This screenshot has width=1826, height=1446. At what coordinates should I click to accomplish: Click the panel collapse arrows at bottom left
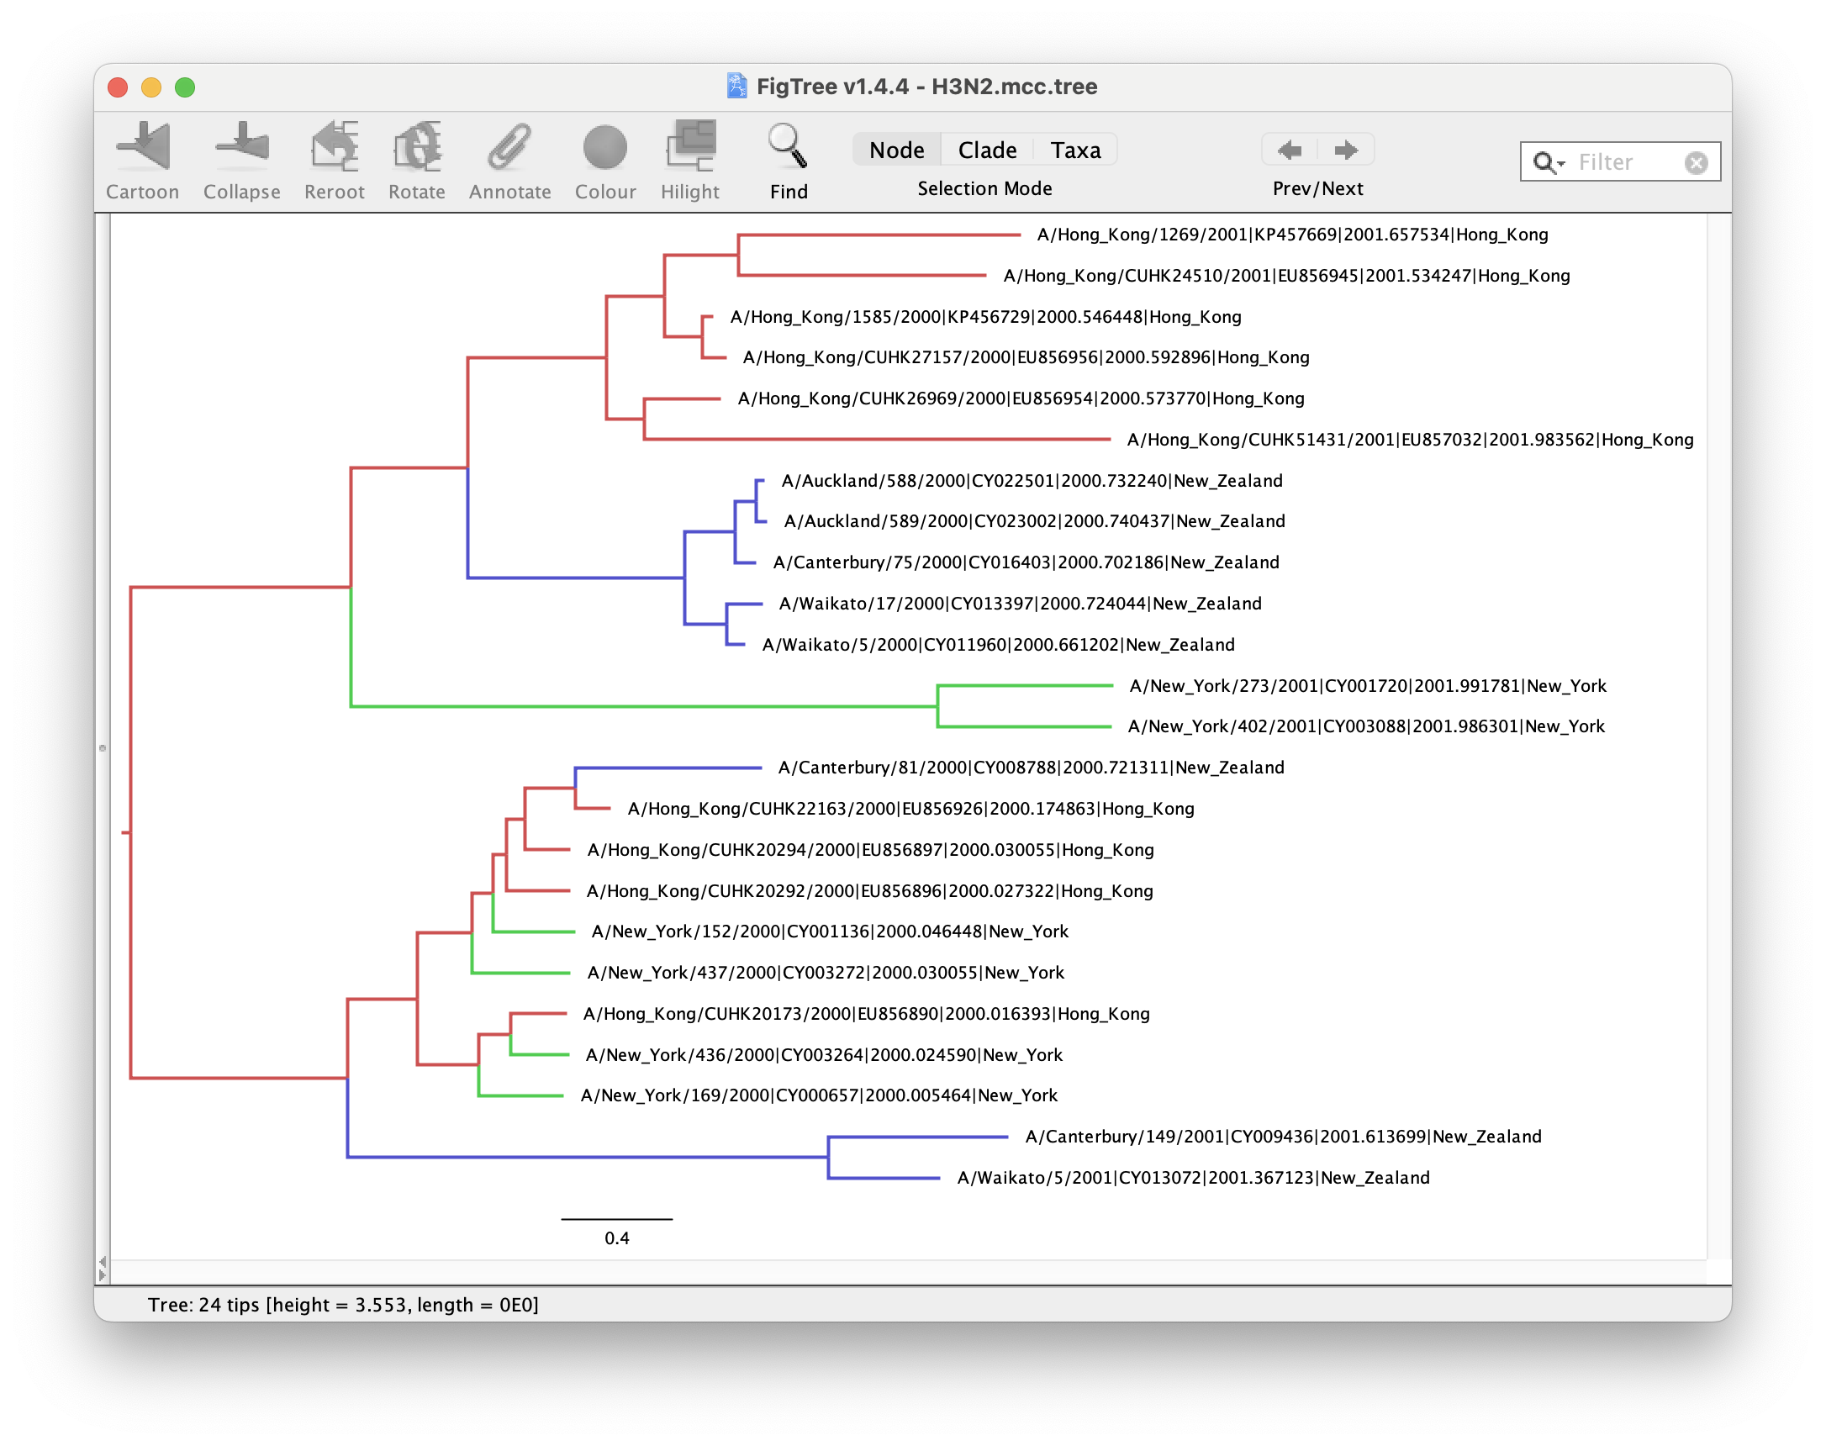point(103,1269)
